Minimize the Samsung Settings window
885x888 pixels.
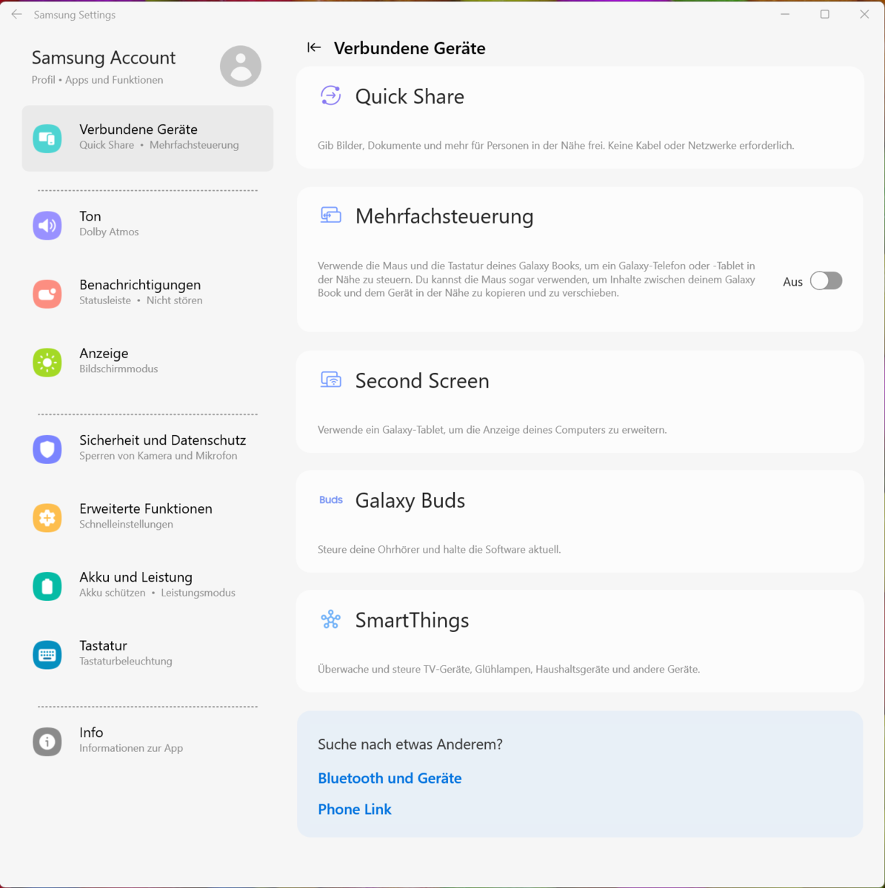(x=785, y=14)
